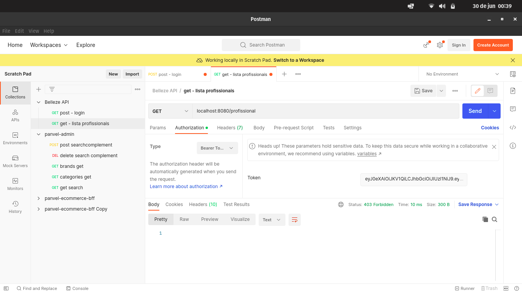Switch to the Params tab
Screen dimensions: 522x293
coord(158,128)
